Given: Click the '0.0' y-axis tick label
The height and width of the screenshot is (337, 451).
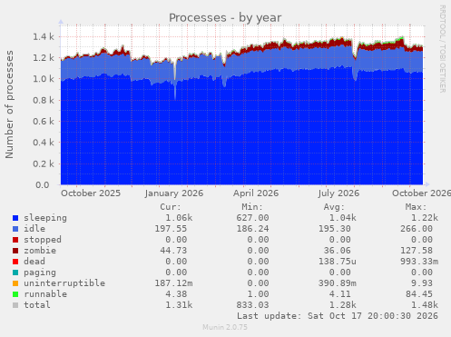Looking at the screenshot, I should coord(42,184).
